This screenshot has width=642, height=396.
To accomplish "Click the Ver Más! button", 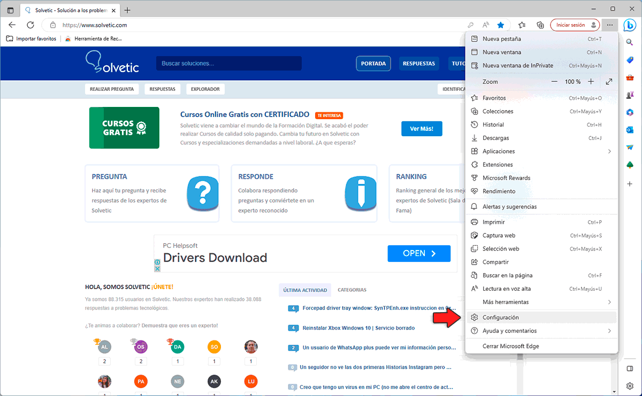I will (422, 129).
